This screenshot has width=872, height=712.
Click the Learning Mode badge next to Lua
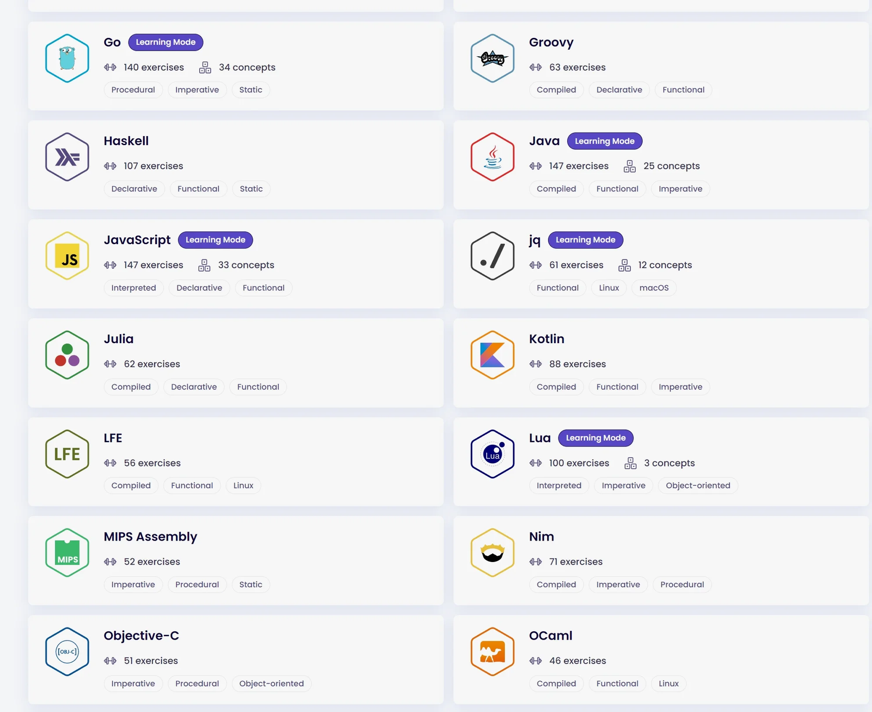[596, 438]
